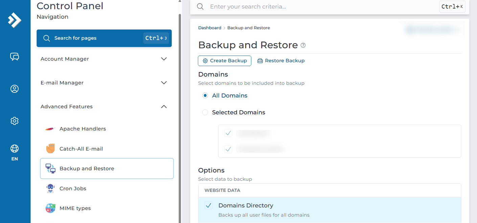Click the Control Panel heading

pos(70,6)
